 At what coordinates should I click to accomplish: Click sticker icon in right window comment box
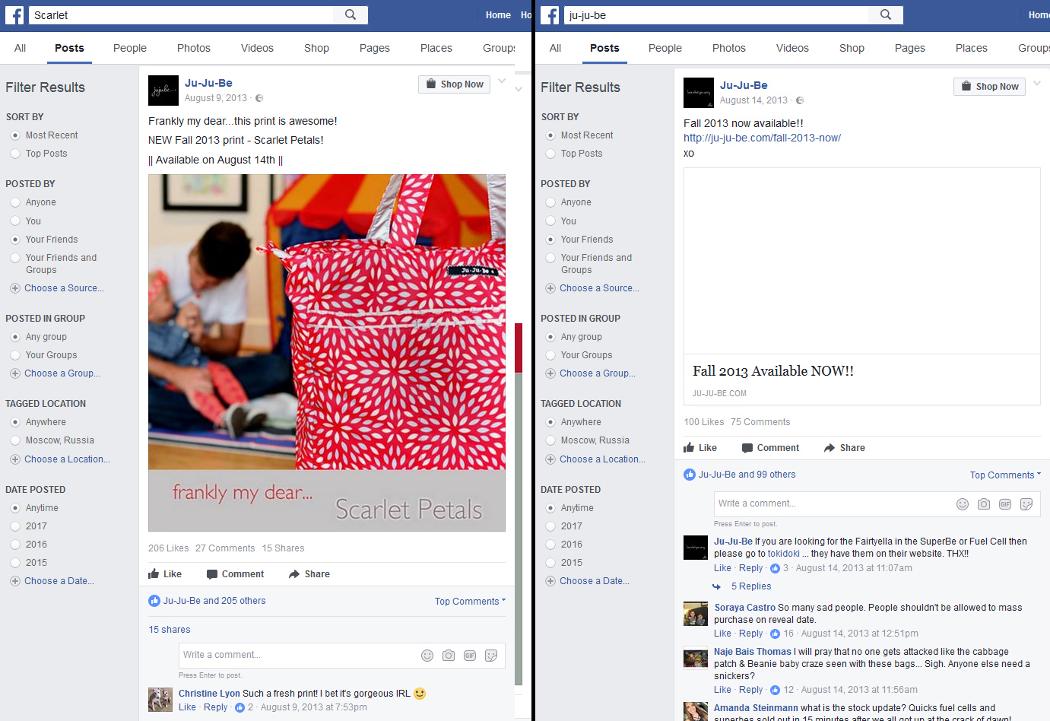(1026, 504)
